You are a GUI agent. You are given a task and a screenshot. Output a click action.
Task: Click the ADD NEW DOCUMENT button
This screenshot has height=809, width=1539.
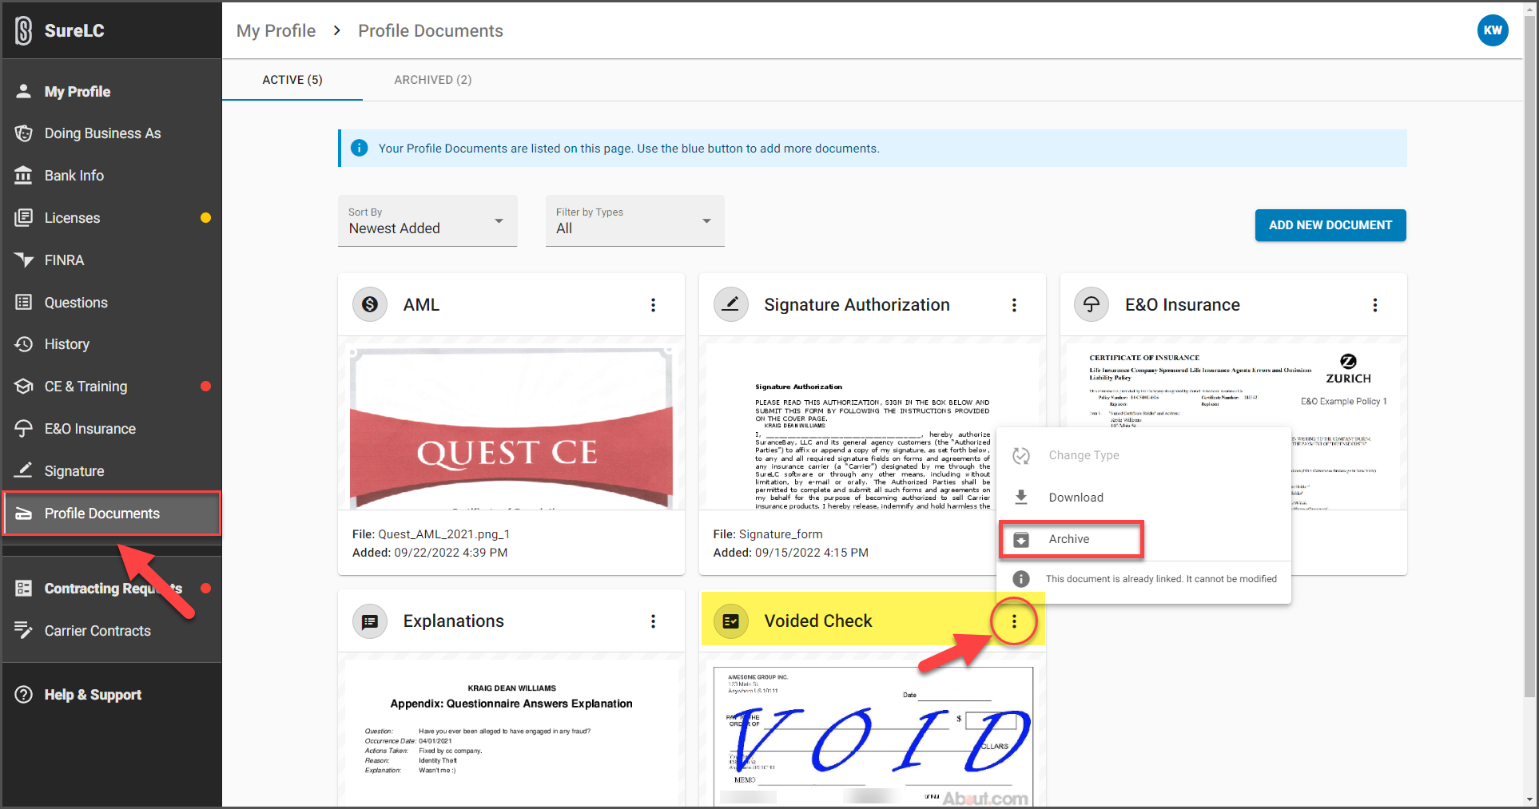click(1330, 225)
